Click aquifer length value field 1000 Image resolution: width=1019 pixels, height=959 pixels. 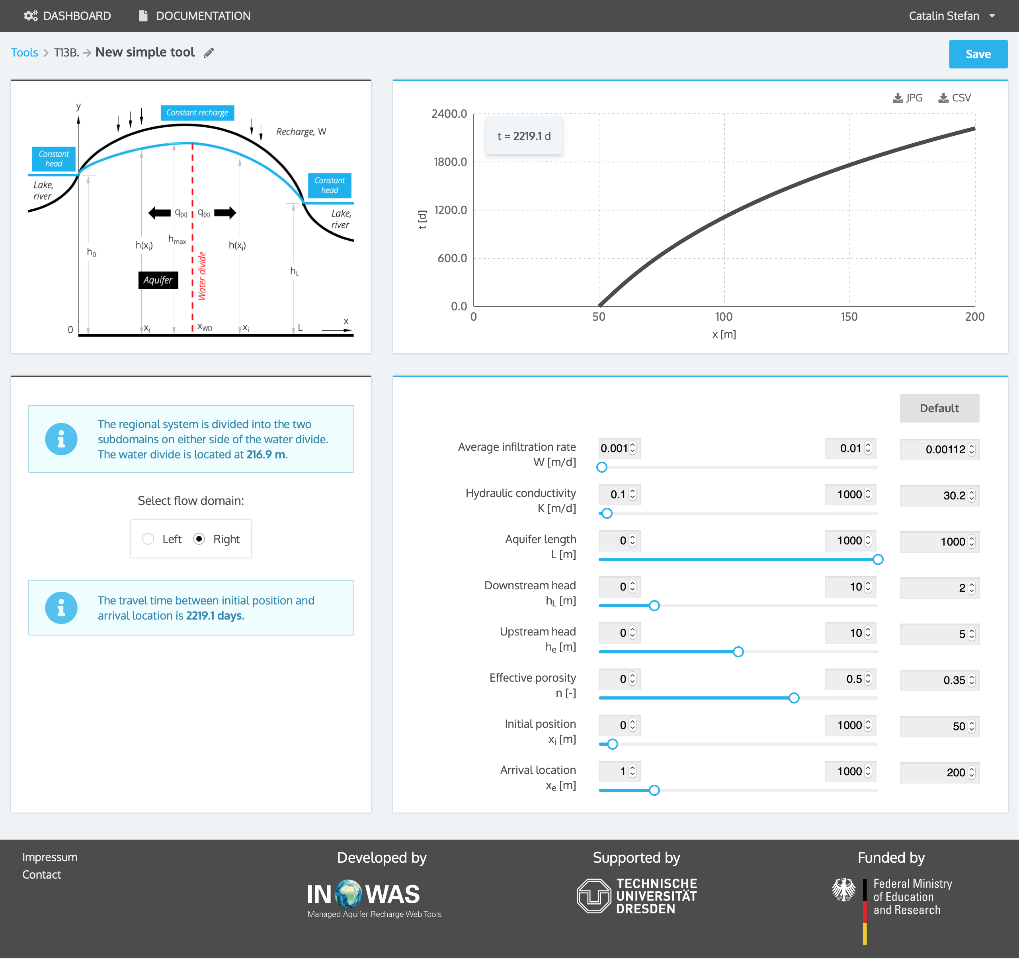click(939, 542)
